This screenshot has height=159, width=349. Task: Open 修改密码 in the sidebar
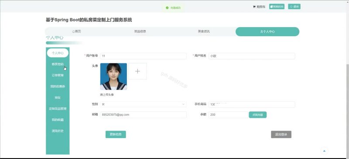(58, 64)
